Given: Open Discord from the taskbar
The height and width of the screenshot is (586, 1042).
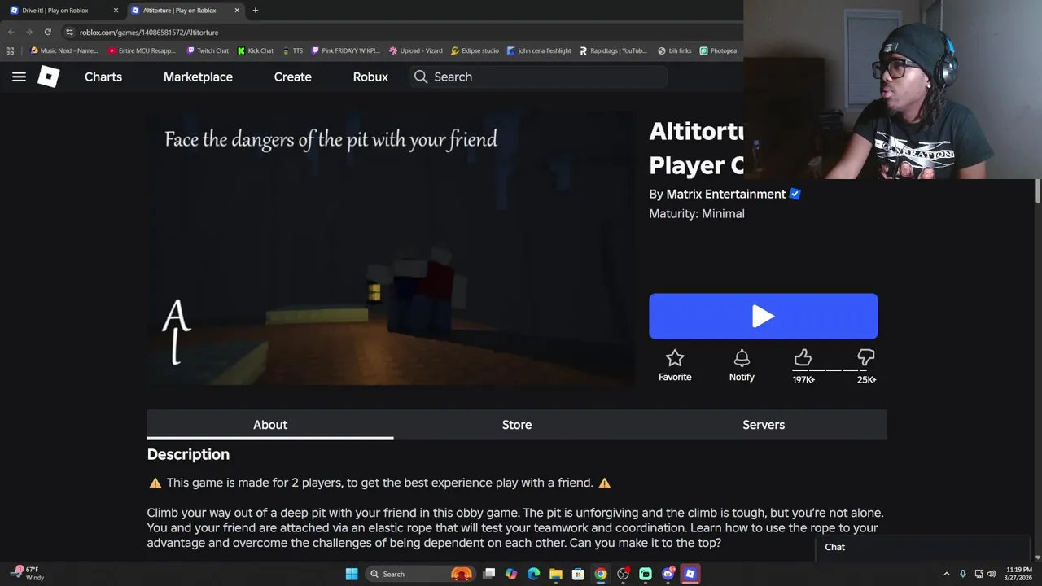Looking at the screenshot, I should pyautogui.click(x=668, y=574).
